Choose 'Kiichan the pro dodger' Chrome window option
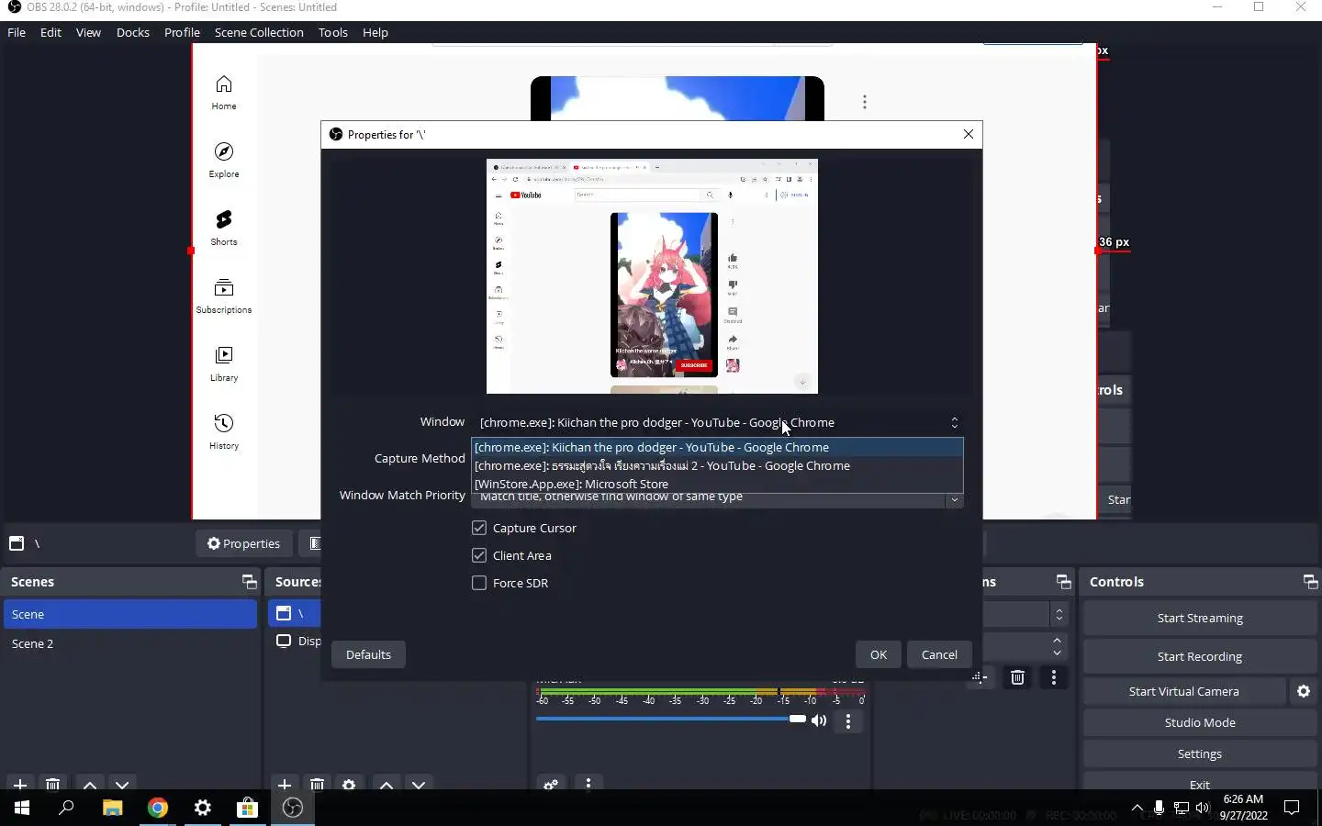 (x=717, y=447)
